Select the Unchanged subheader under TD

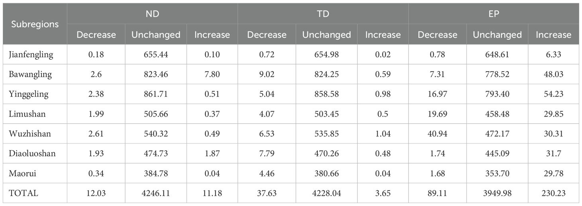click(326, 35)
